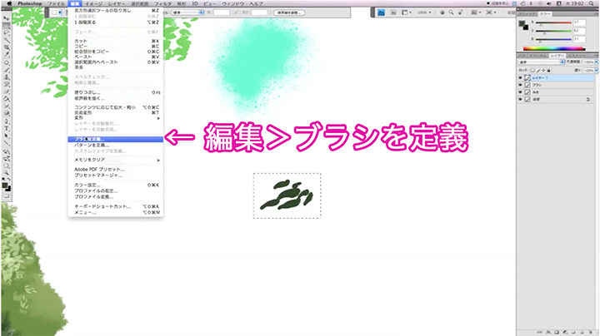Select the Hand tool in toolbox
This screenshot has width=600, height=336.
pos(7,166)
